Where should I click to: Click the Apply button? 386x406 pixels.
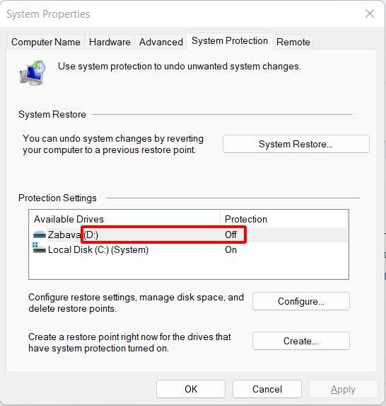click(x=343, y=389)
